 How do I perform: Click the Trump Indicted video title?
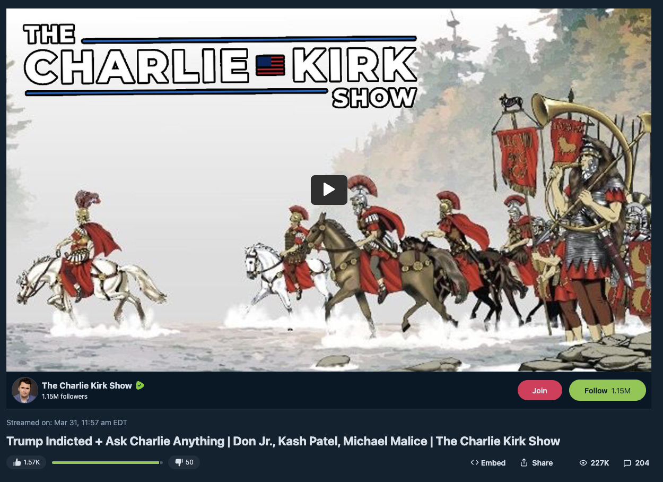(x=283, y=441)
